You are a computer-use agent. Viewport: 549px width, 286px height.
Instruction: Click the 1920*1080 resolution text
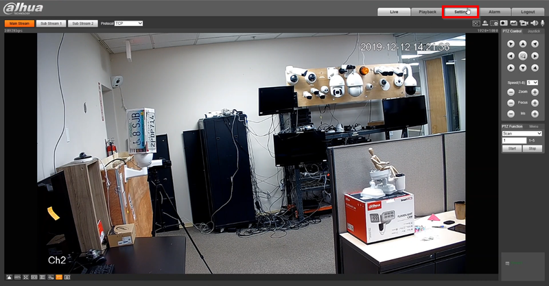tap(488, 31)
